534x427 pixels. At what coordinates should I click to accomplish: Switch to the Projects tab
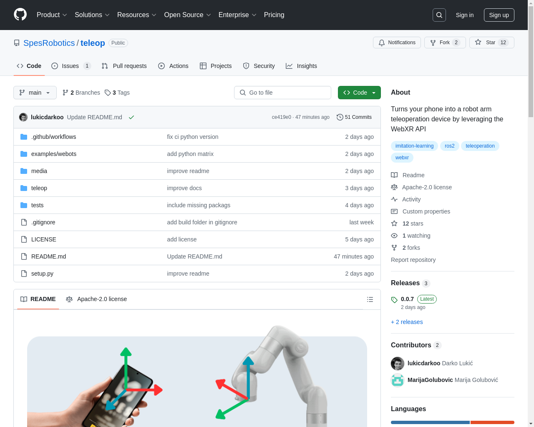tap(216, 66)
